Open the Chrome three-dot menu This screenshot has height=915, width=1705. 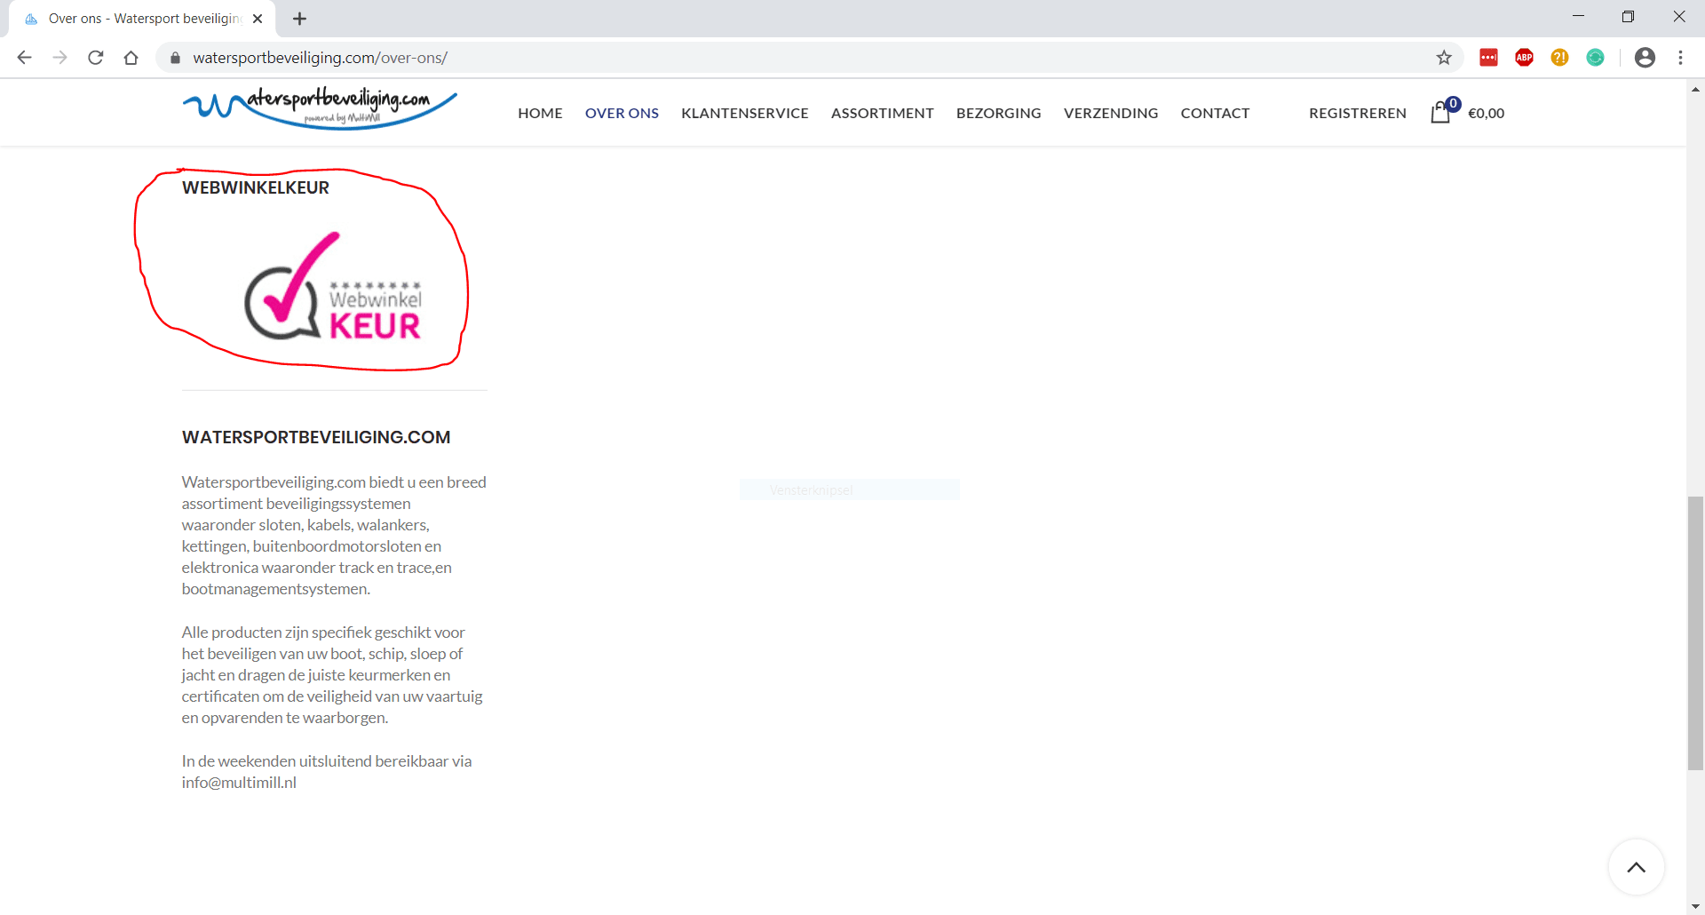click(1680, 58)
